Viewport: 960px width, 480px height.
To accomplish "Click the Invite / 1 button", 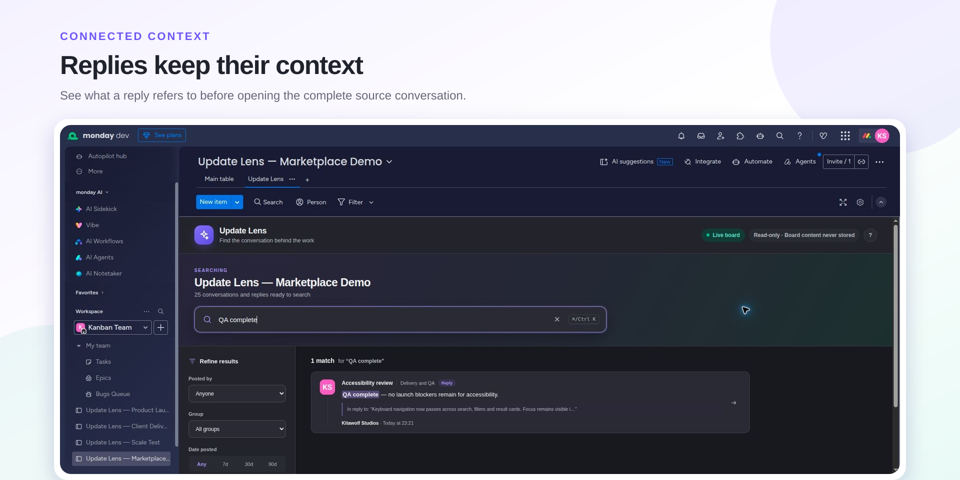I will click(x=838, y=162).
